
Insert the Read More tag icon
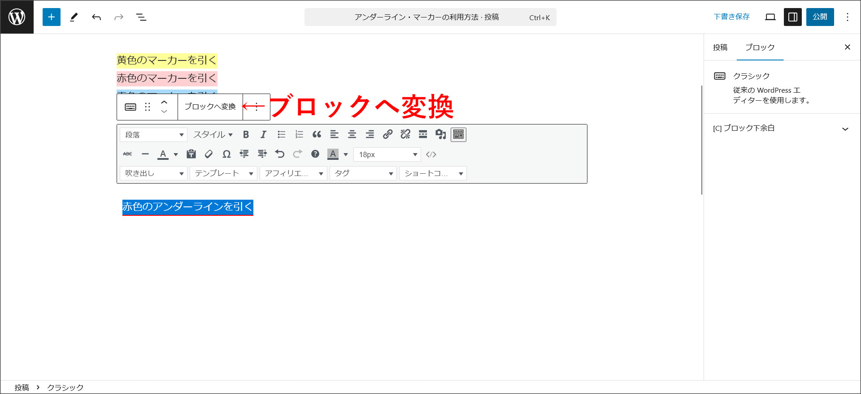[x=423, y=135]
